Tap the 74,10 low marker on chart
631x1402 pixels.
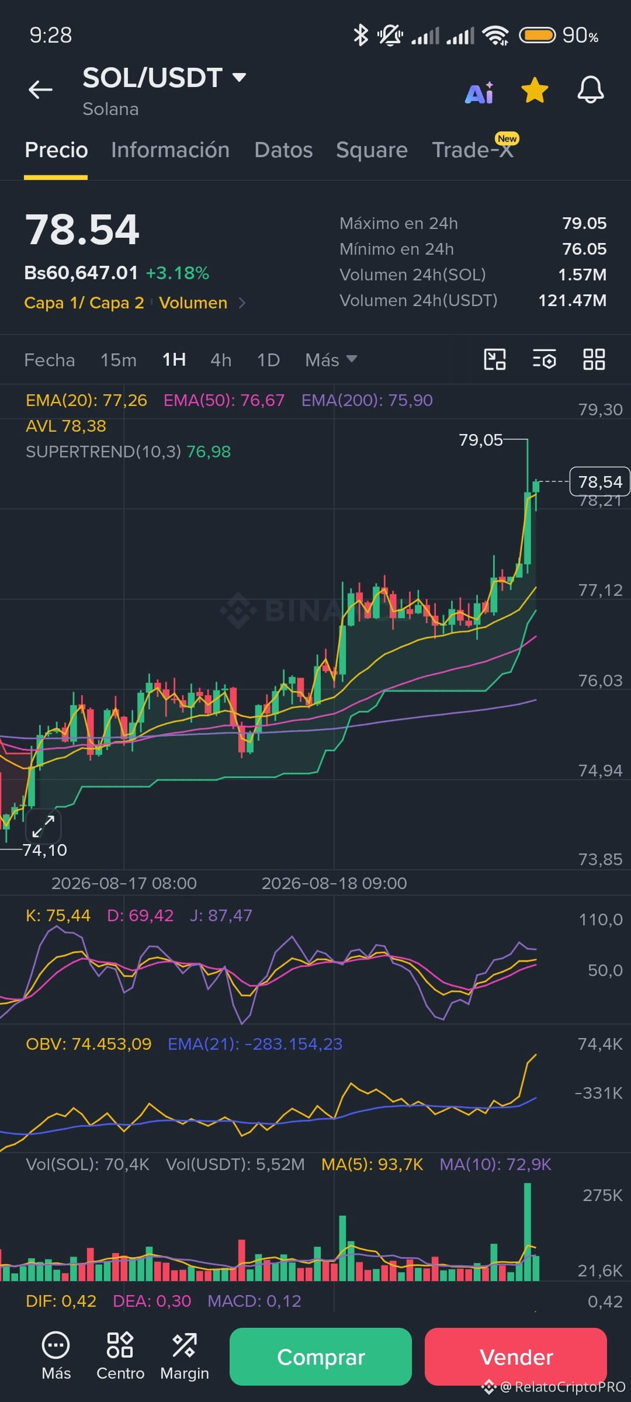(45, 850)
